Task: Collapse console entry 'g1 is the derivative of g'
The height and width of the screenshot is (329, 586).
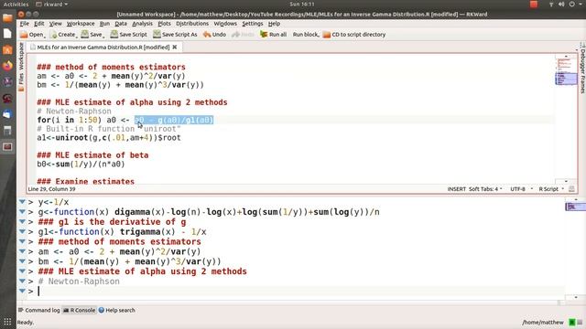Action: pos(22,221)
